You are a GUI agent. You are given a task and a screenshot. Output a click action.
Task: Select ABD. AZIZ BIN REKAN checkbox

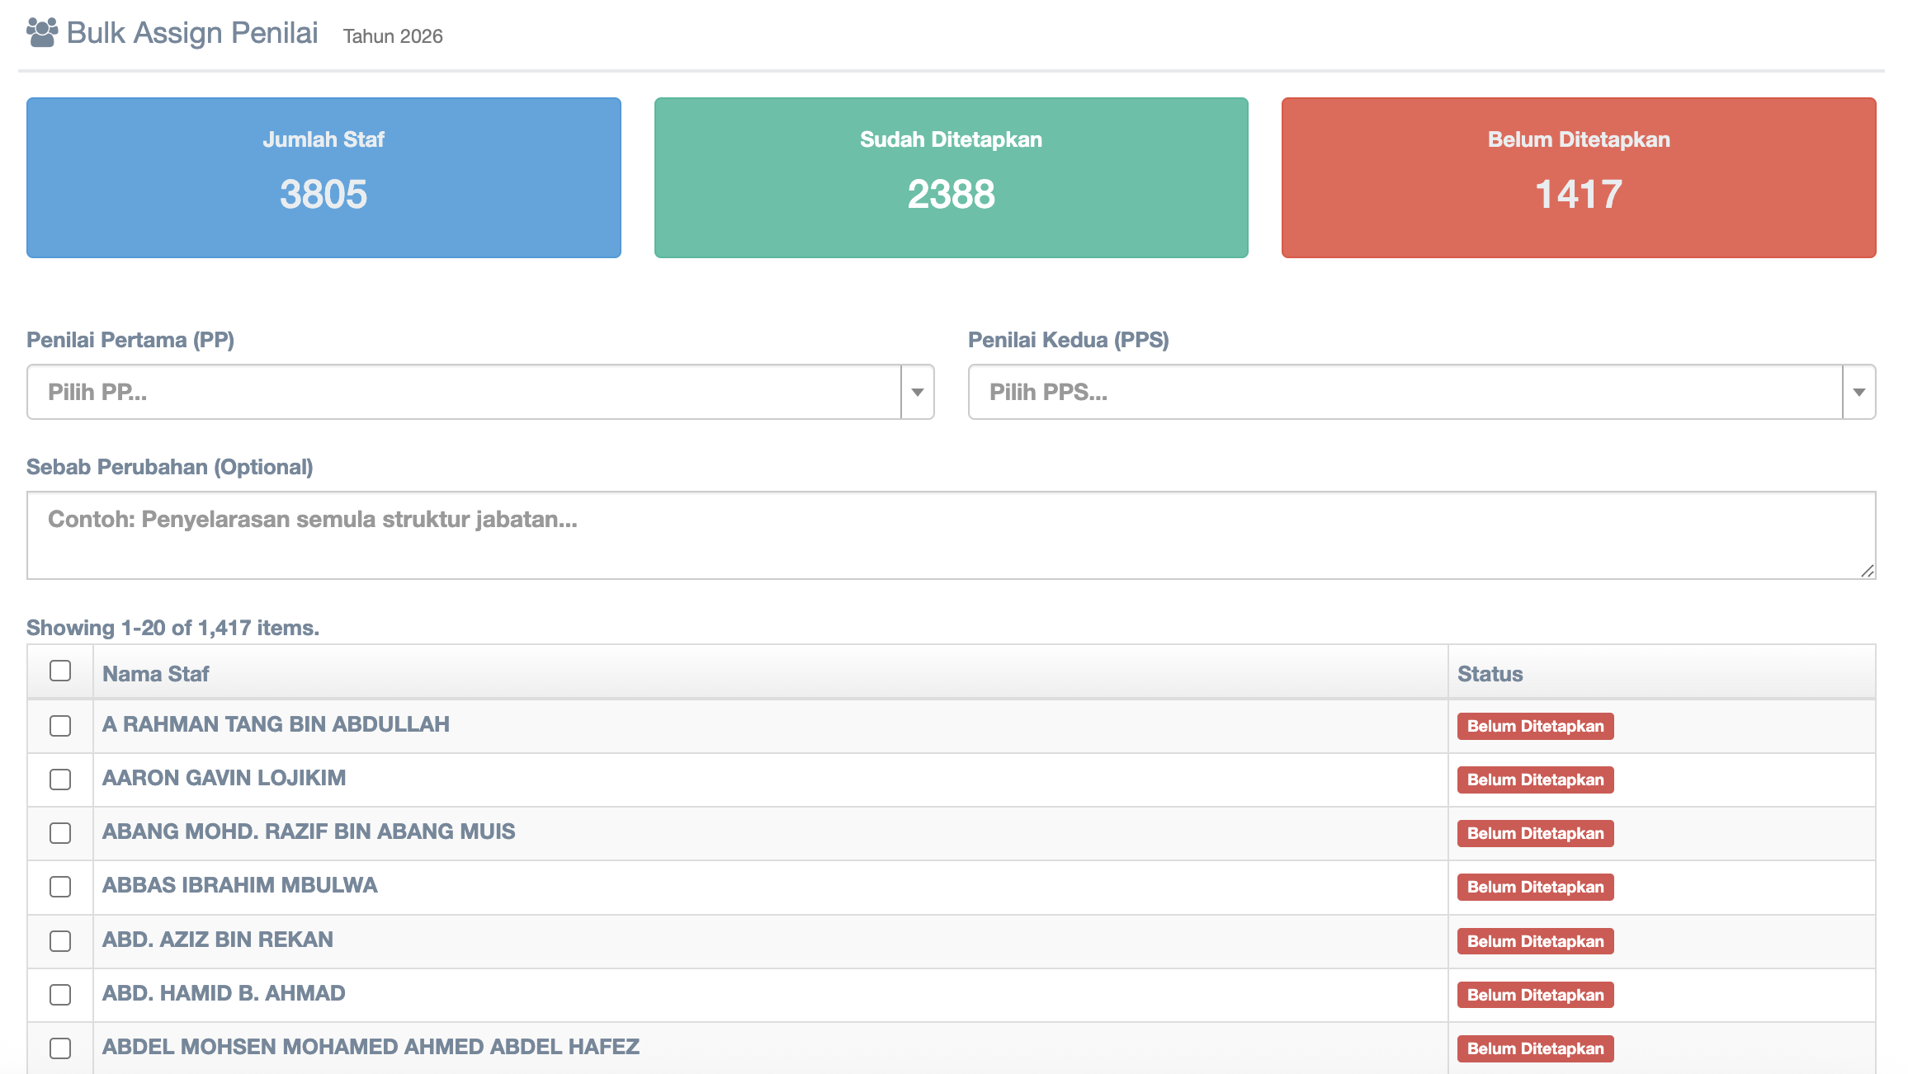pos(60,941)
